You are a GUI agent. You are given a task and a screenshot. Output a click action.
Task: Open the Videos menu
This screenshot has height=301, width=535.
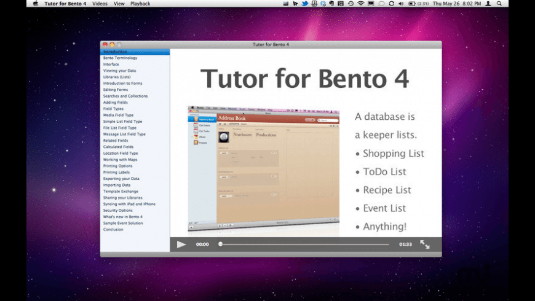click(100, 4)
